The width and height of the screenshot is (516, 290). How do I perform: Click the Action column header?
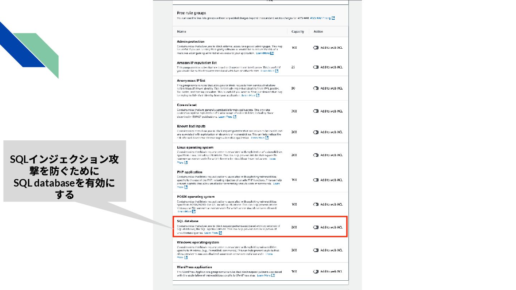click(x=318, y=32)
